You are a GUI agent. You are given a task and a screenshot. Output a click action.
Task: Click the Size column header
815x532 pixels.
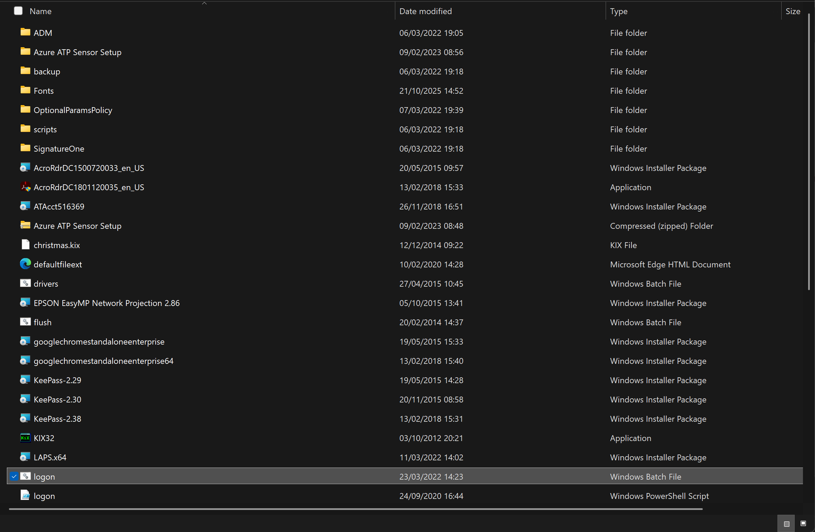(793, 11)
